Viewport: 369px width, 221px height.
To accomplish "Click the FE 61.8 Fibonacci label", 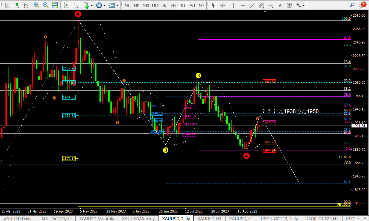I will 345,157.
